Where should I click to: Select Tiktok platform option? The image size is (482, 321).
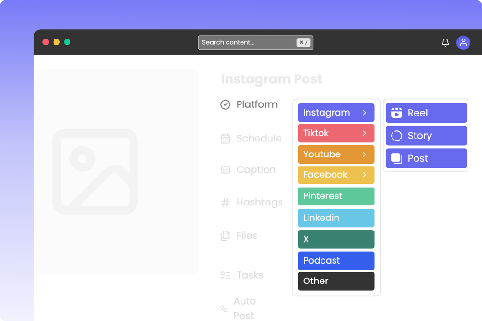(x=336, y=133)
